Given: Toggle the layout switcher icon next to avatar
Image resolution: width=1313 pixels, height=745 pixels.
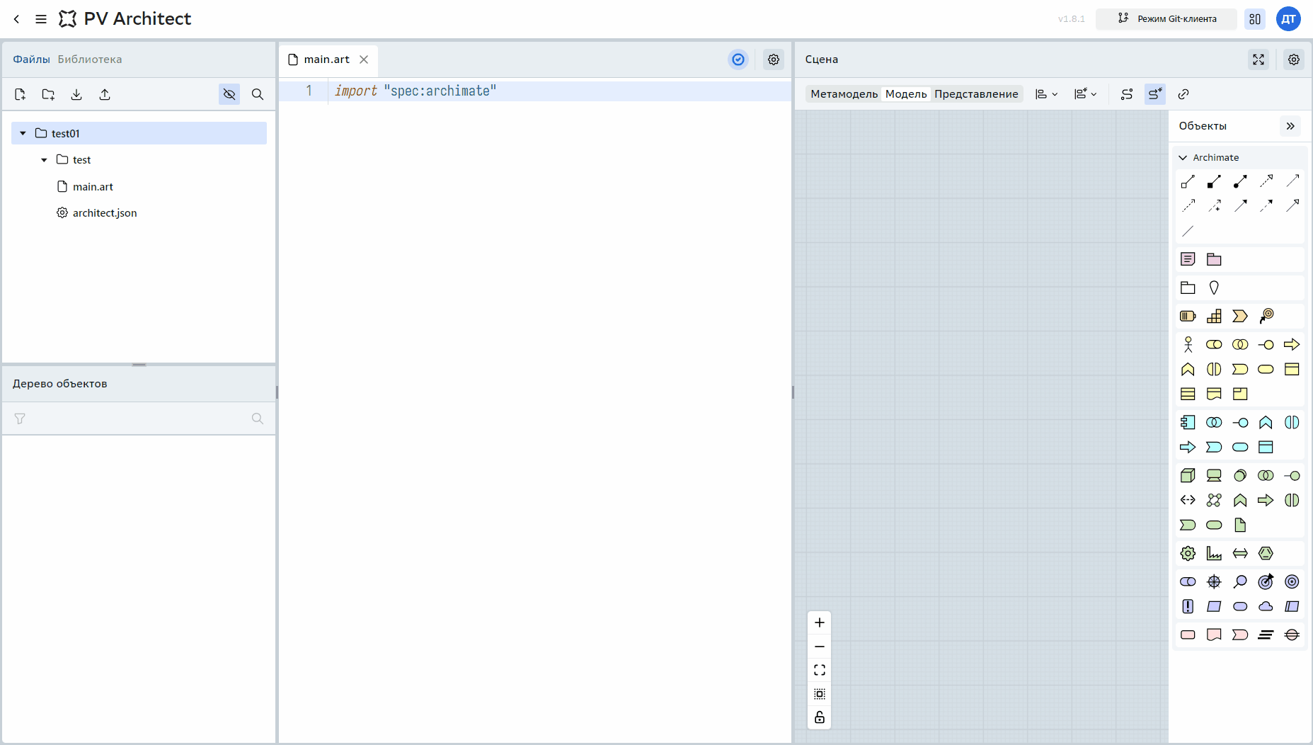Looking at the screenshot, I should click(x=1255, y=19).
